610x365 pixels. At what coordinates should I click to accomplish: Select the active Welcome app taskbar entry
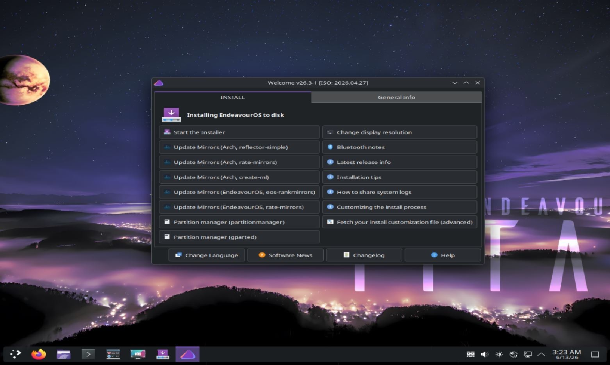click(187, 354)
